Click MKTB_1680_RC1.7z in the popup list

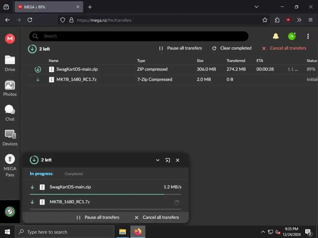coord(70,202)
